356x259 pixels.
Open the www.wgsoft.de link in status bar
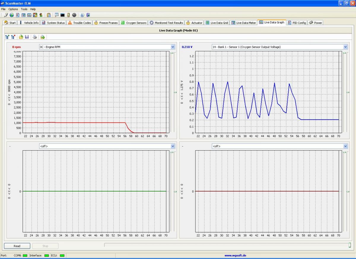coord(235,255)
